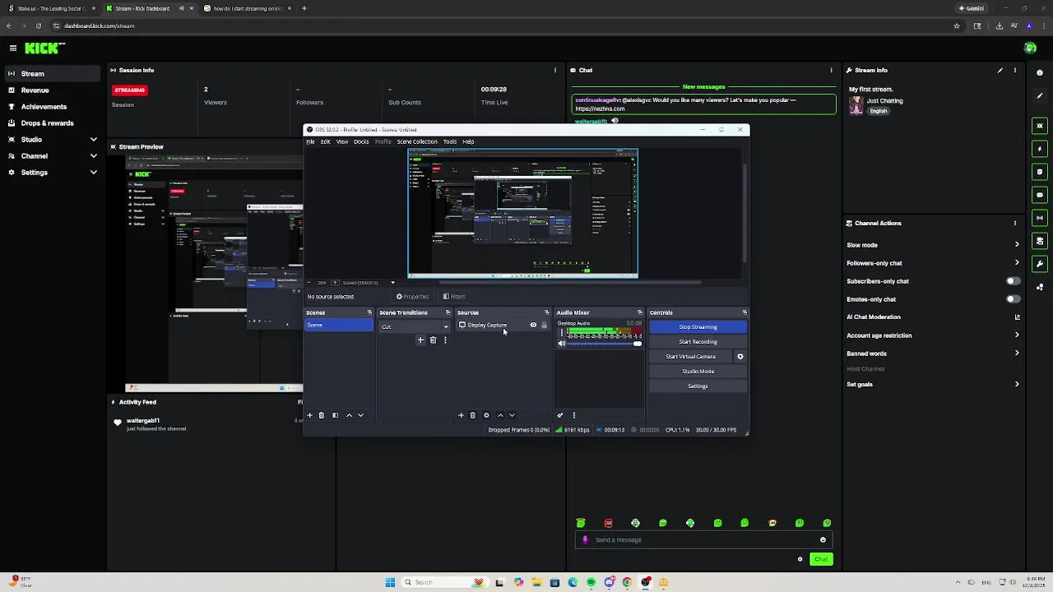Screen dimensions: 1053x592
Task: Move scene up with arrow in Scenes panel
Action: pyautogui.click(x=349, y=415)
